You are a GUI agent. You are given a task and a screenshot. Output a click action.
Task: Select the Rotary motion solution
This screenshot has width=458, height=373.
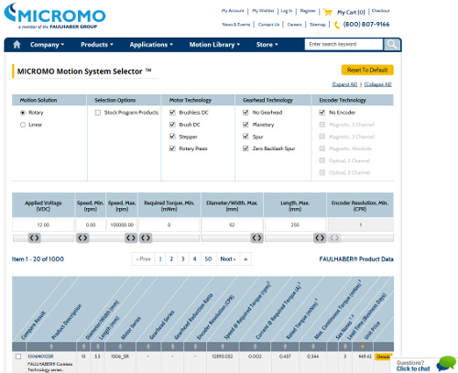click(x=23, y=113)
